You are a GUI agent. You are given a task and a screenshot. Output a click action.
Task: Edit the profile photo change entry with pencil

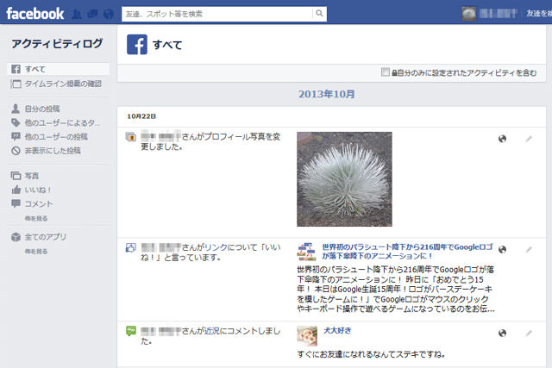pos(529,139)
